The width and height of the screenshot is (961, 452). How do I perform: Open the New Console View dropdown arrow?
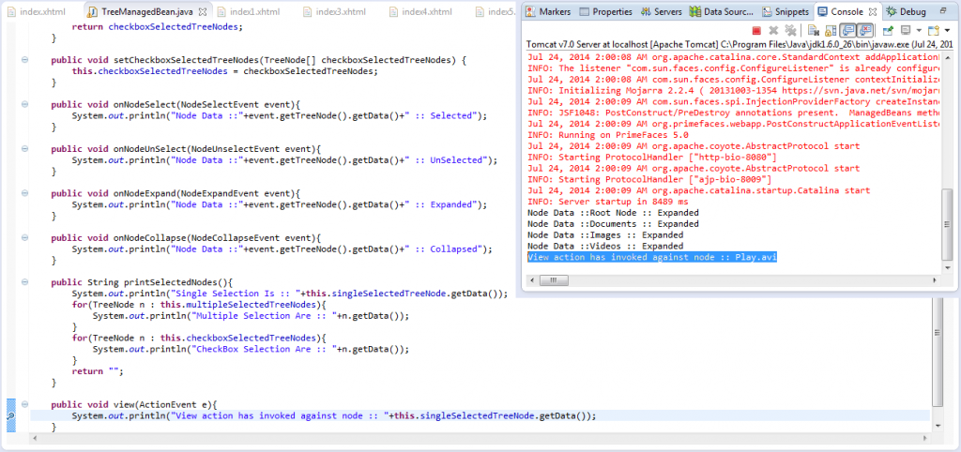coord(949,31)
